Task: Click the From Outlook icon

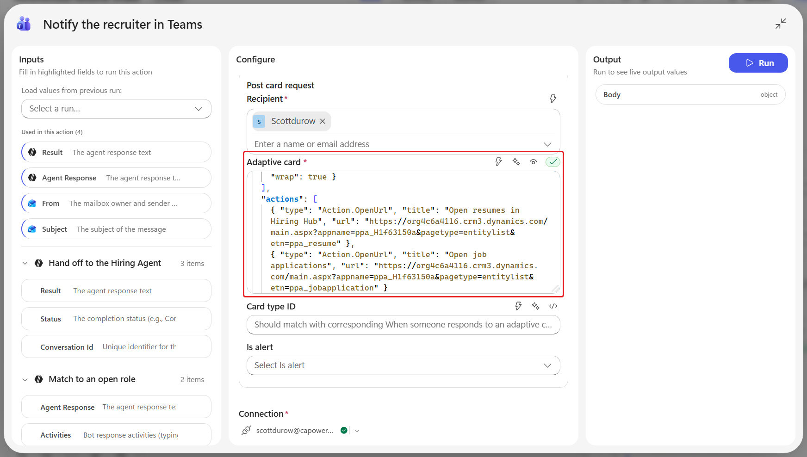Action: [x=32, y=203]
